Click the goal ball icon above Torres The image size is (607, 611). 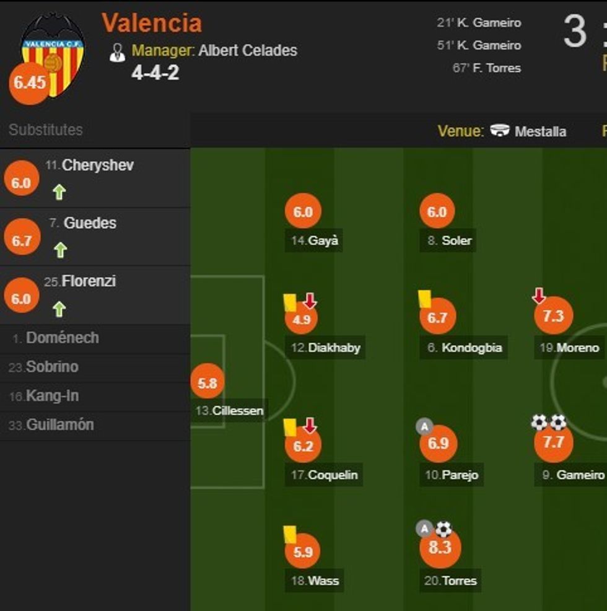pos(443,529)
